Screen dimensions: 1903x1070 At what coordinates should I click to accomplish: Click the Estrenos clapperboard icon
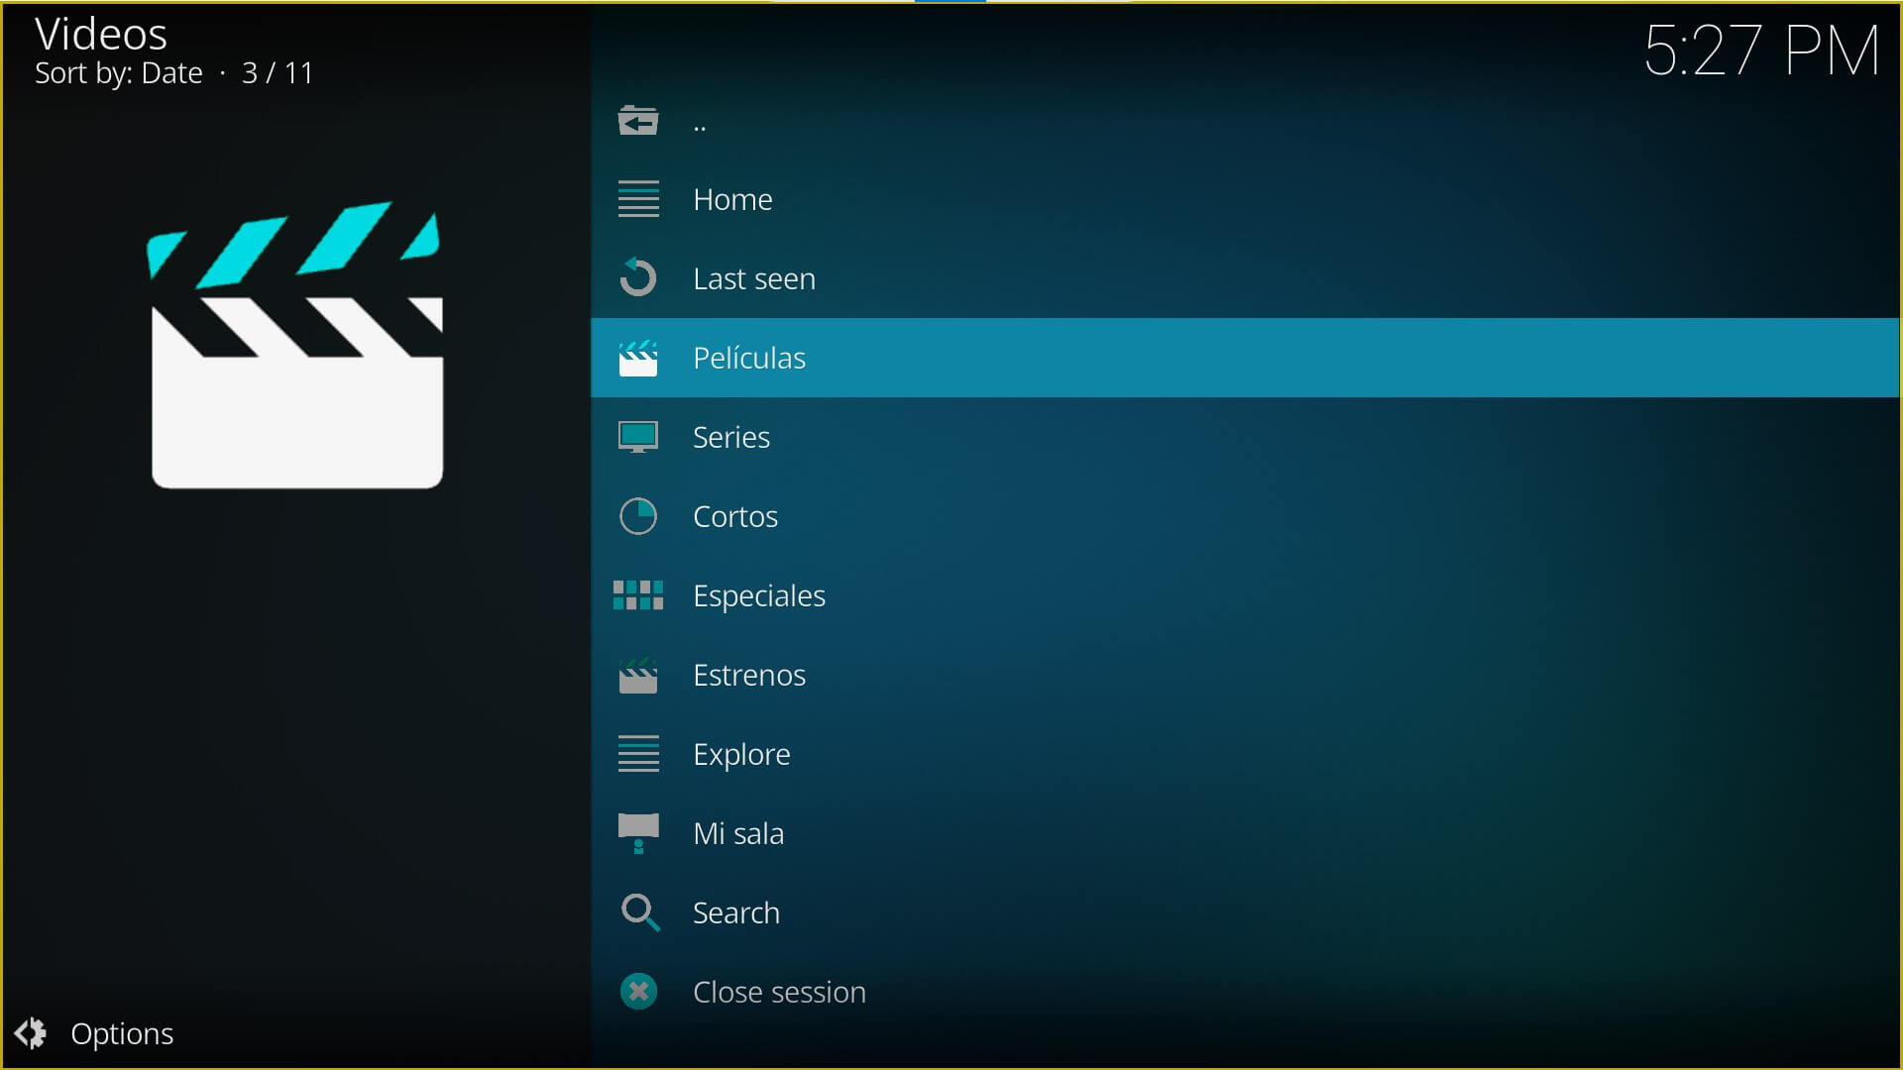point(637,675)
